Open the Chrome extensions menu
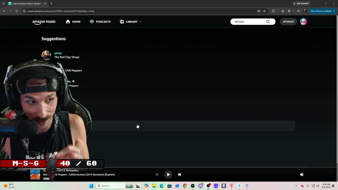 (x=273, y=11)
